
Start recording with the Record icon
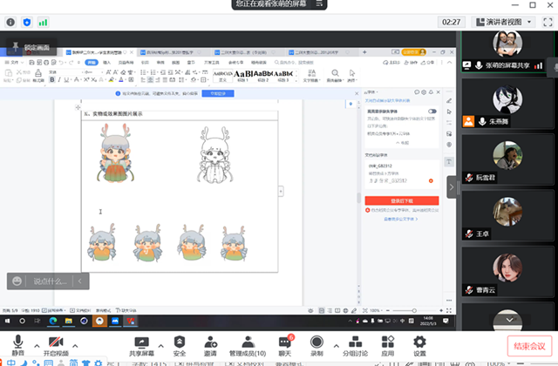(x=316, y=343)
